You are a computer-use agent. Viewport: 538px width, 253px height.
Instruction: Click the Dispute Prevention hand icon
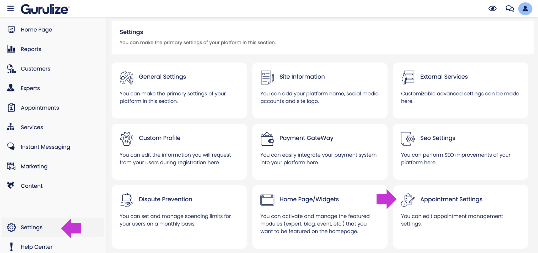coord(127,200)
